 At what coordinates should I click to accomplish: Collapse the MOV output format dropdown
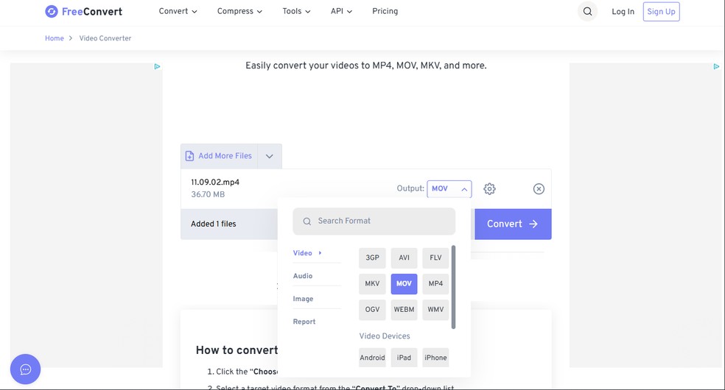click(449, 189)
